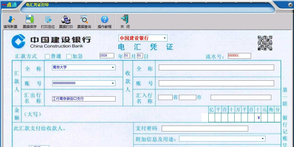This screenshot has width=294, height=147.
Task: Click the 汇款方式 label
Action: pos(26,56)
